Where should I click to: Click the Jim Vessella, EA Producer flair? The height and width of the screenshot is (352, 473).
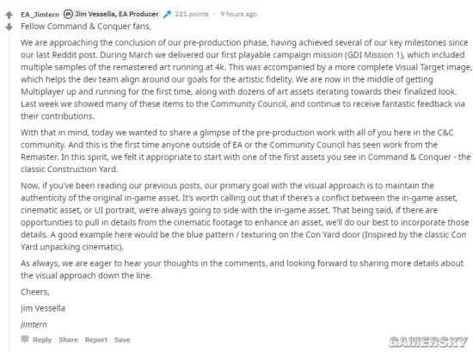(x=111, y=14)
